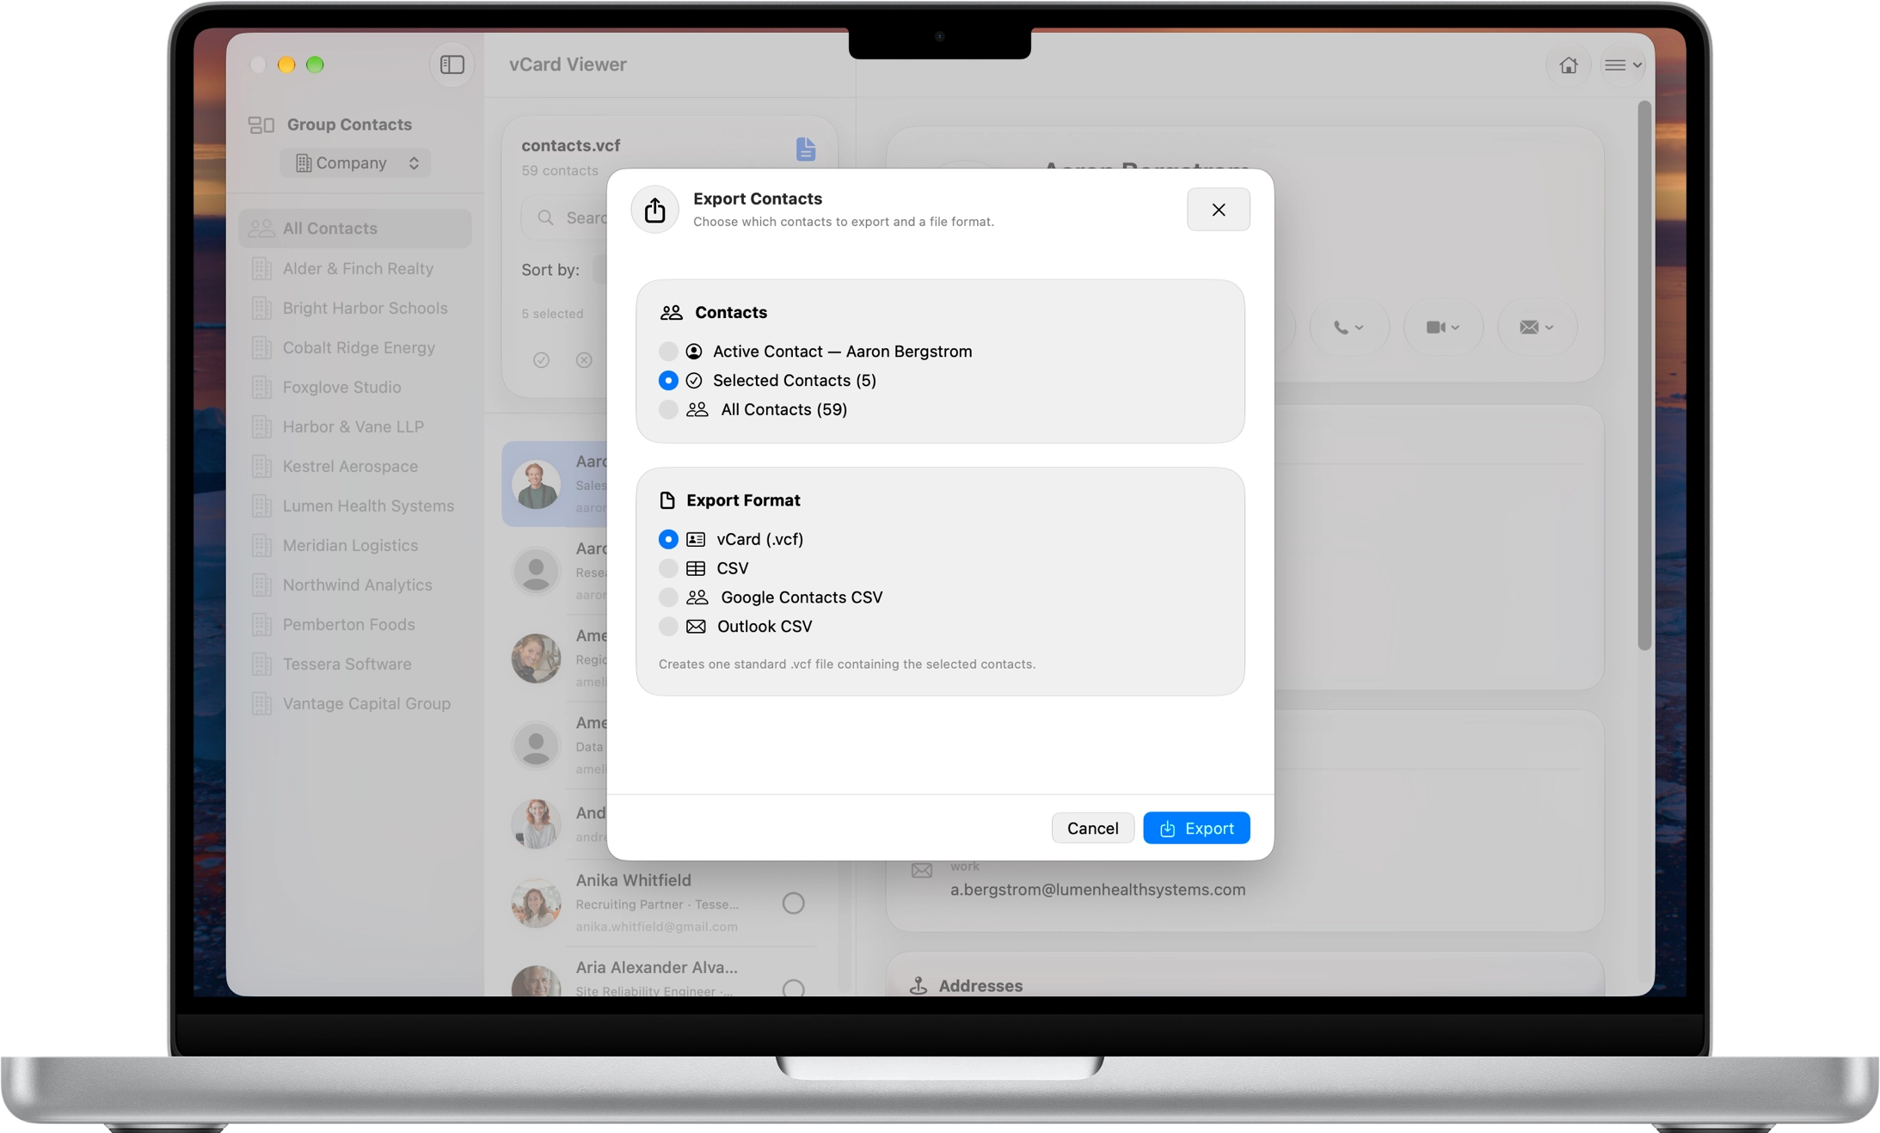This screenshot has width=1880, height=1133.
Task: Click the Export button
Action: [x=1195, y=828]
